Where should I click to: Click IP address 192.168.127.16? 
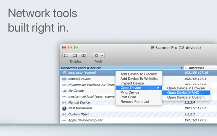196,73
